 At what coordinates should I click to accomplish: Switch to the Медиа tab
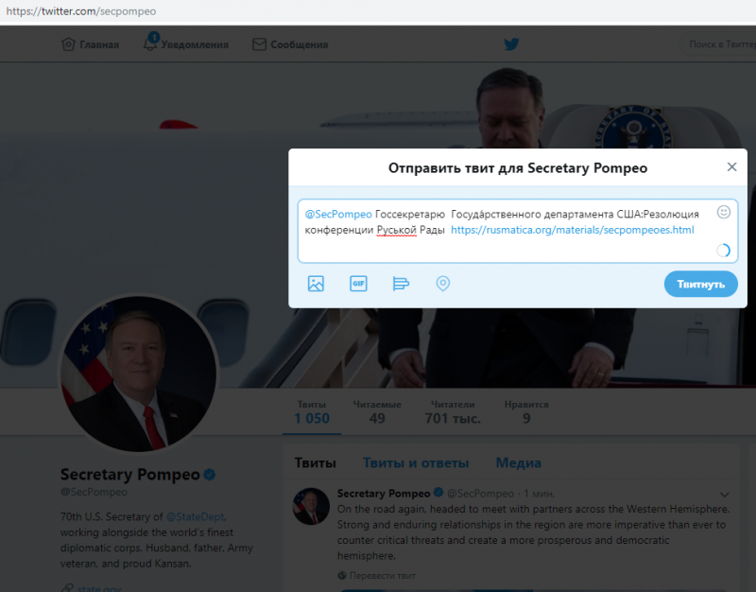(518, 462)
